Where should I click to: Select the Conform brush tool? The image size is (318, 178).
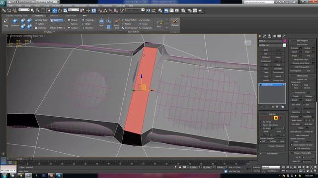(x=15, y=23)
